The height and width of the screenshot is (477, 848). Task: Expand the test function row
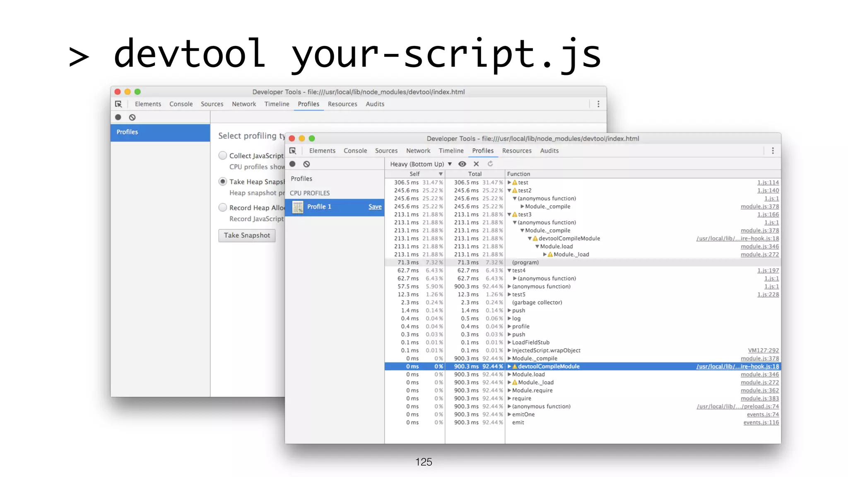[510, 183]
